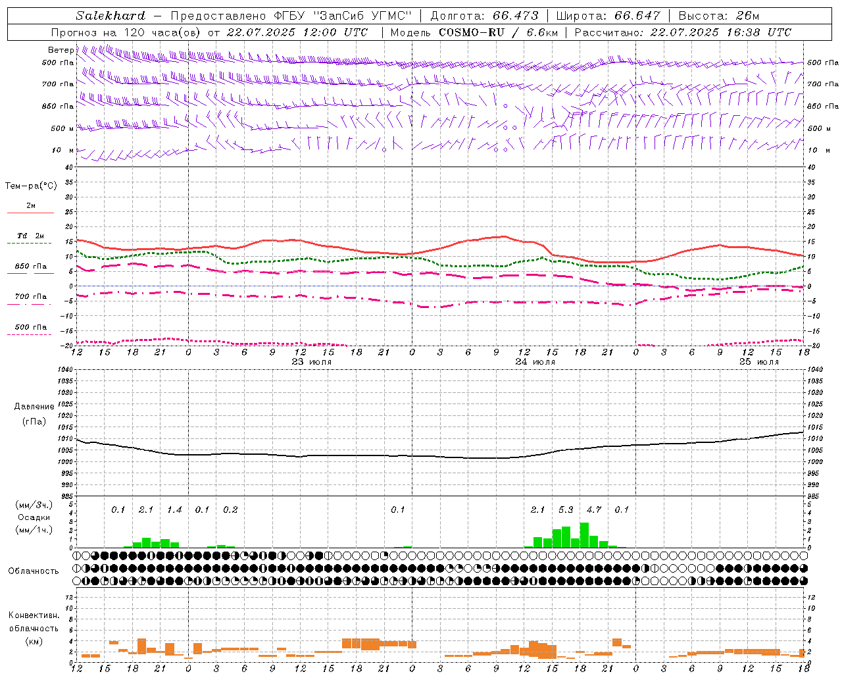The height and width of the screenshot is (674, 842).
Task: Click the Широта: 66.647 value
Action: pyautogui.click(x=608, y=16)
